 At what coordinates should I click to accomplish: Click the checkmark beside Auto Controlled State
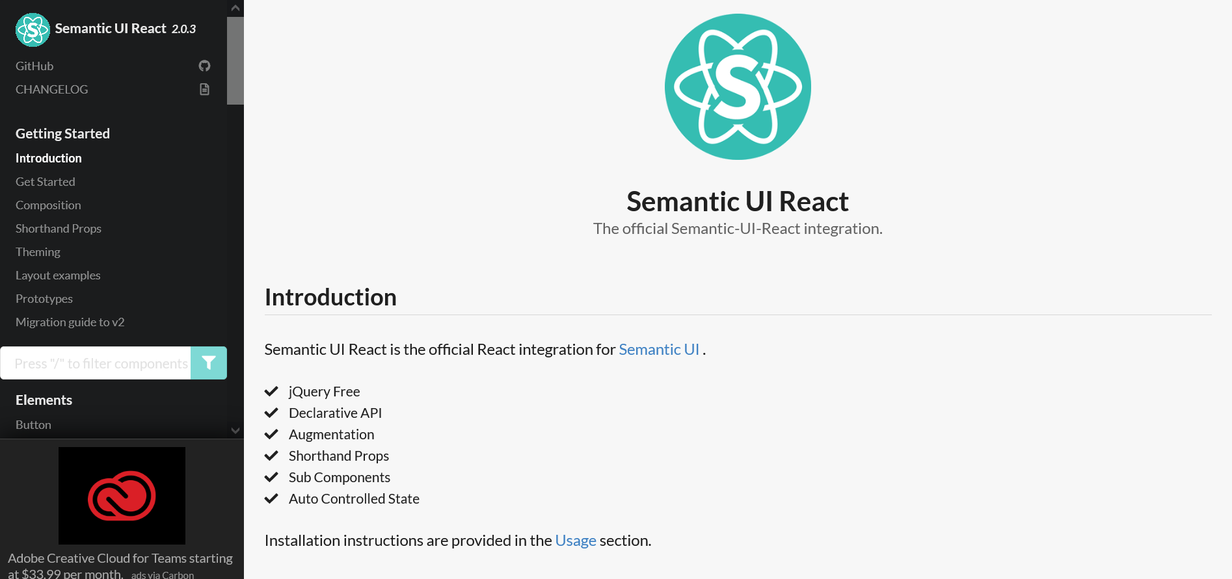tap(272, 498)
